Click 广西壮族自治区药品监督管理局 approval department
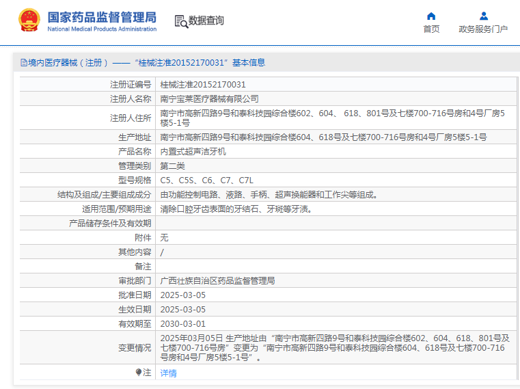Image resolution: width=520 pixels, height=389 pixels. pos(217,281)
